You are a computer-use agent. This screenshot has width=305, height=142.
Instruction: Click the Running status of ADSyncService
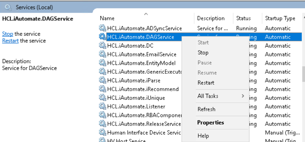(x=246, y=28)
